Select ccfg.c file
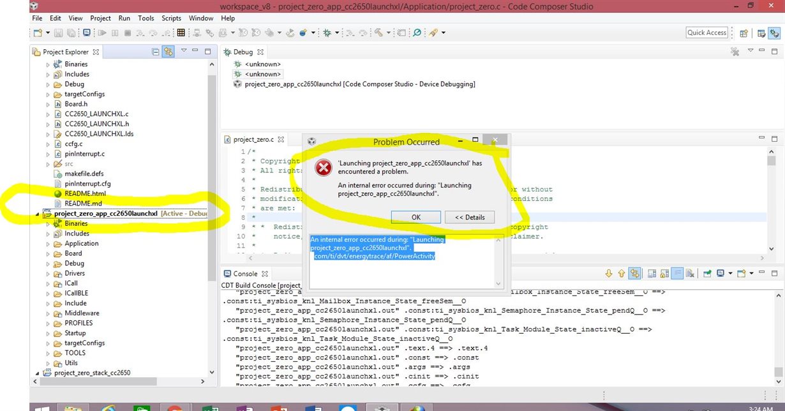The image size is (785, 411). [x=73, y=144]
